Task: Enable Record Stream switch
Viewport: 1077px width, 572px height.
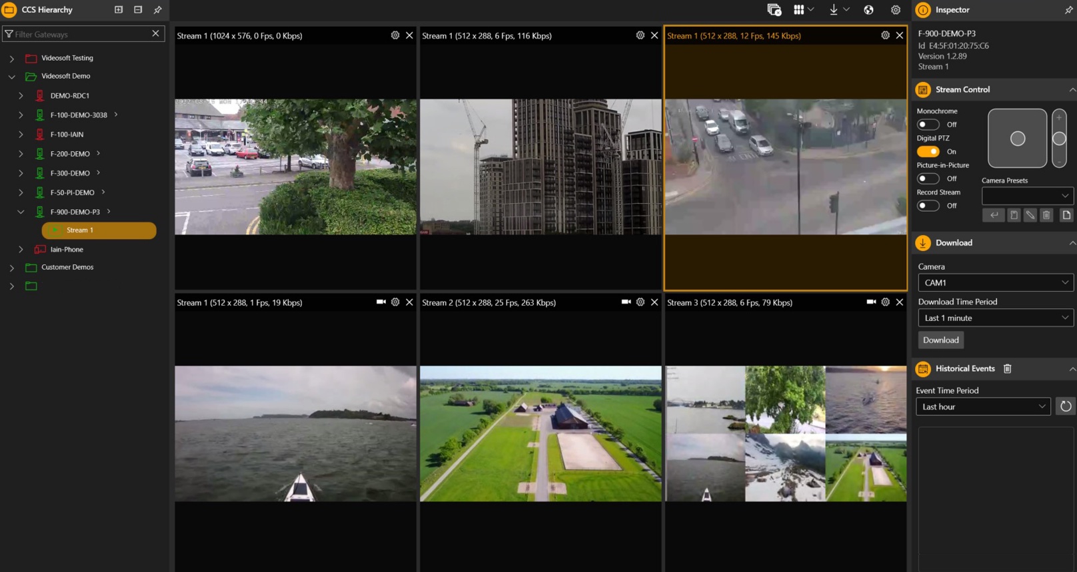Action: [x=928, y=206]
